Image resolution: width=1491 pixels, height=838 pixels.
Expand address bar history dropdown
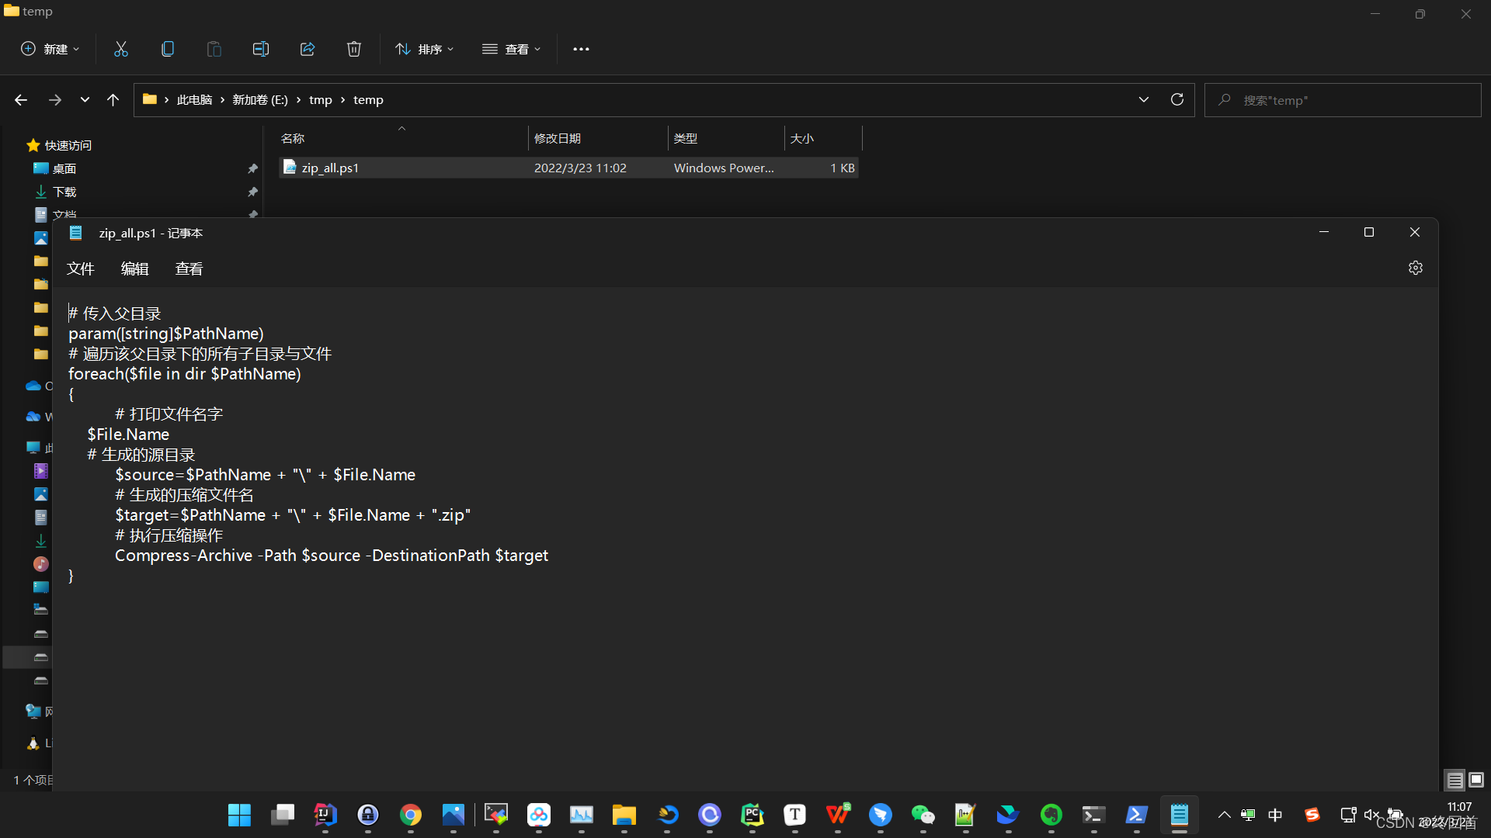pos(1144,100)
